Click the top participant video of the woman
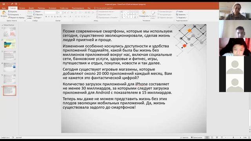The image size is (251, 141). (x=235, y=11)
